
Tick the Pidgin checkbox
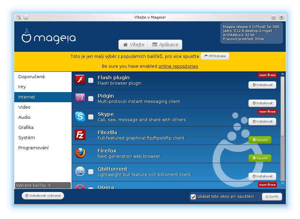tap(91, 98)
